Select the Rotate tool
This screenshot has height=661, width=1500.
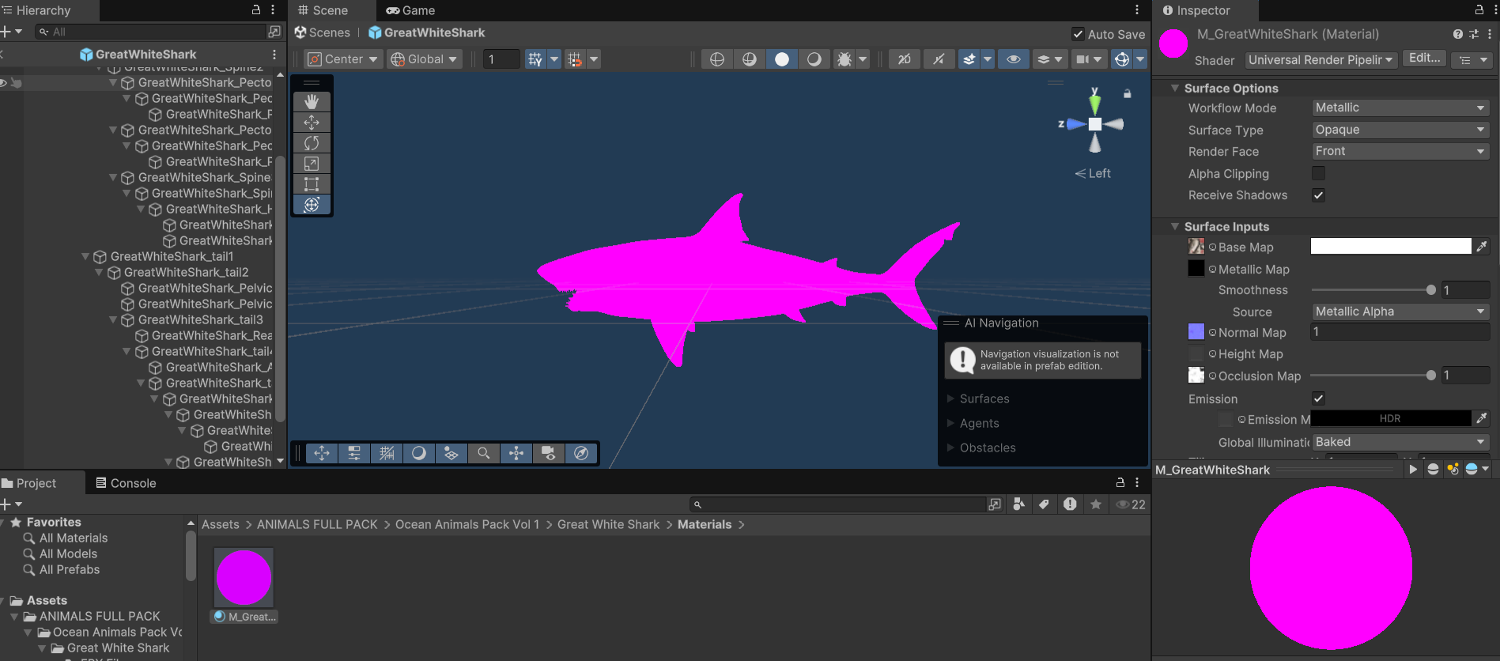(312, 143)
